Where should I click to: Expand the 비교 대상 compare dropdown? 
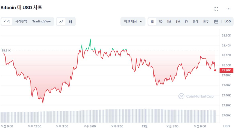133,22
